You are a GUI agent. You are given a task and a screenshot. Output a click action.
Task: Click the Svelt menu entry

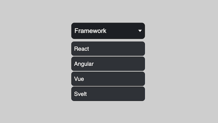tap(108, 94)
